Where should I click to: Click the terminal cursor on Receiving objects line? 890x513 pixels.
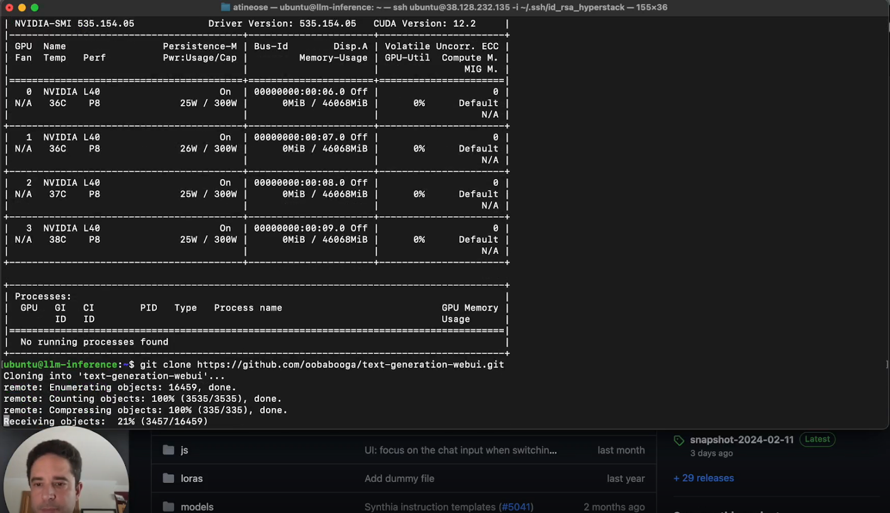click(6, 421)
